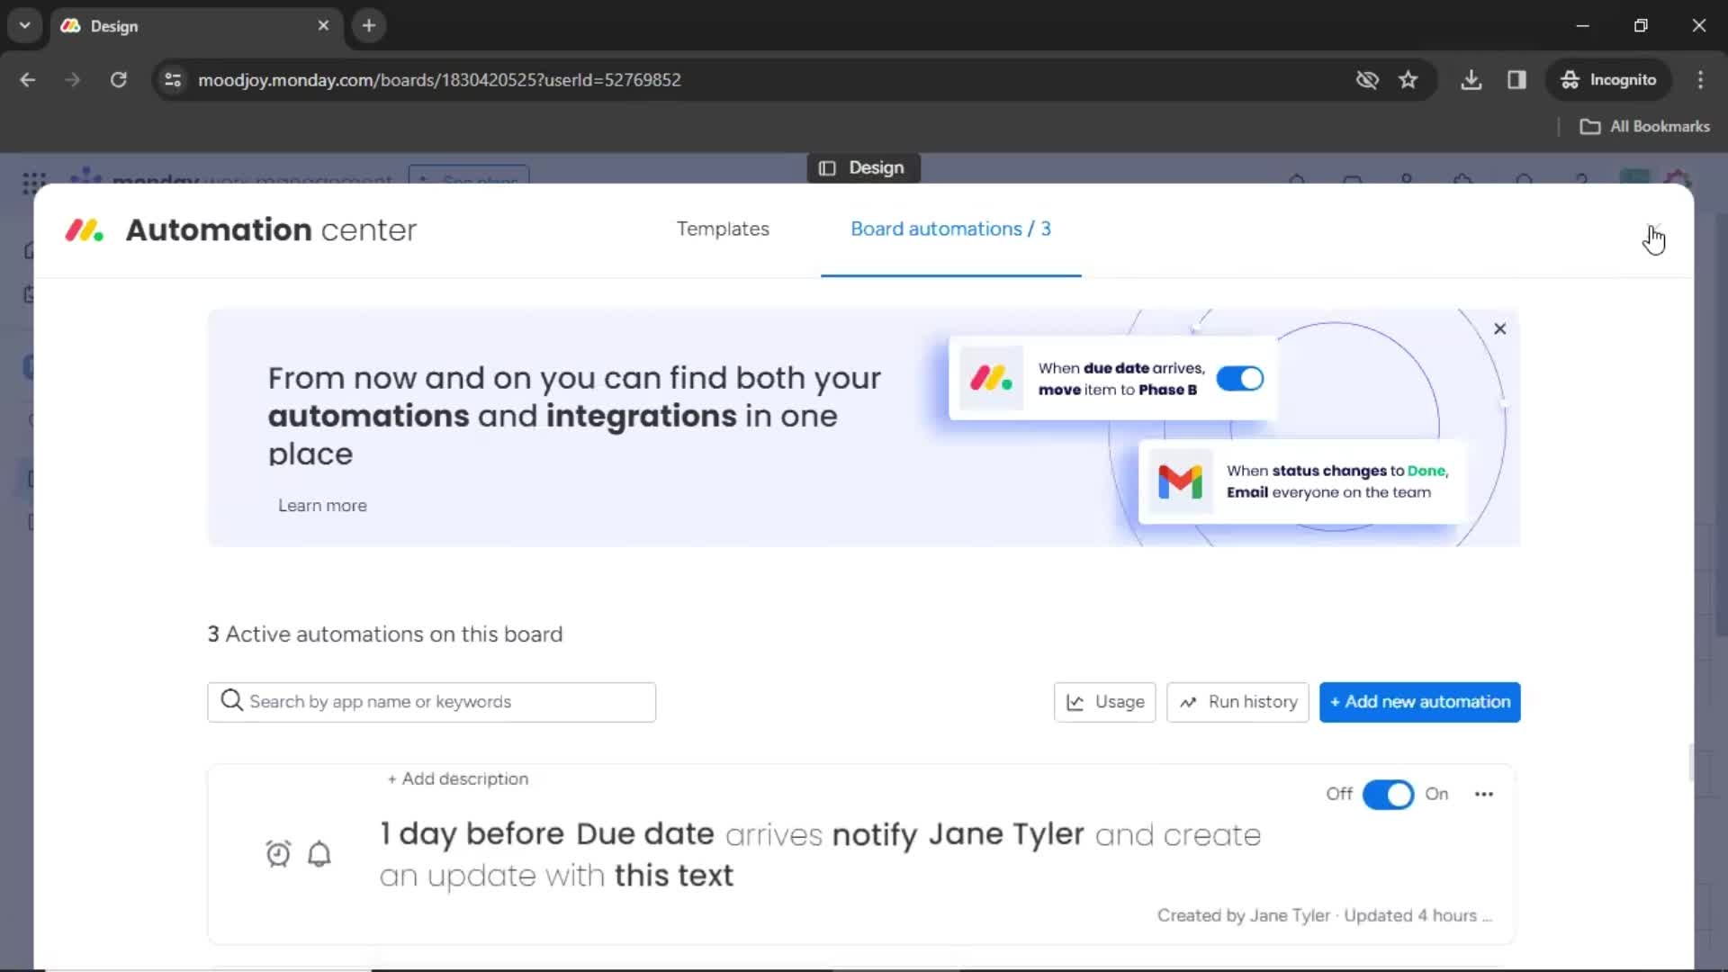Expand the automation description with Add description
Viewport: 1728px width, 972px height.
click(457, 778)
